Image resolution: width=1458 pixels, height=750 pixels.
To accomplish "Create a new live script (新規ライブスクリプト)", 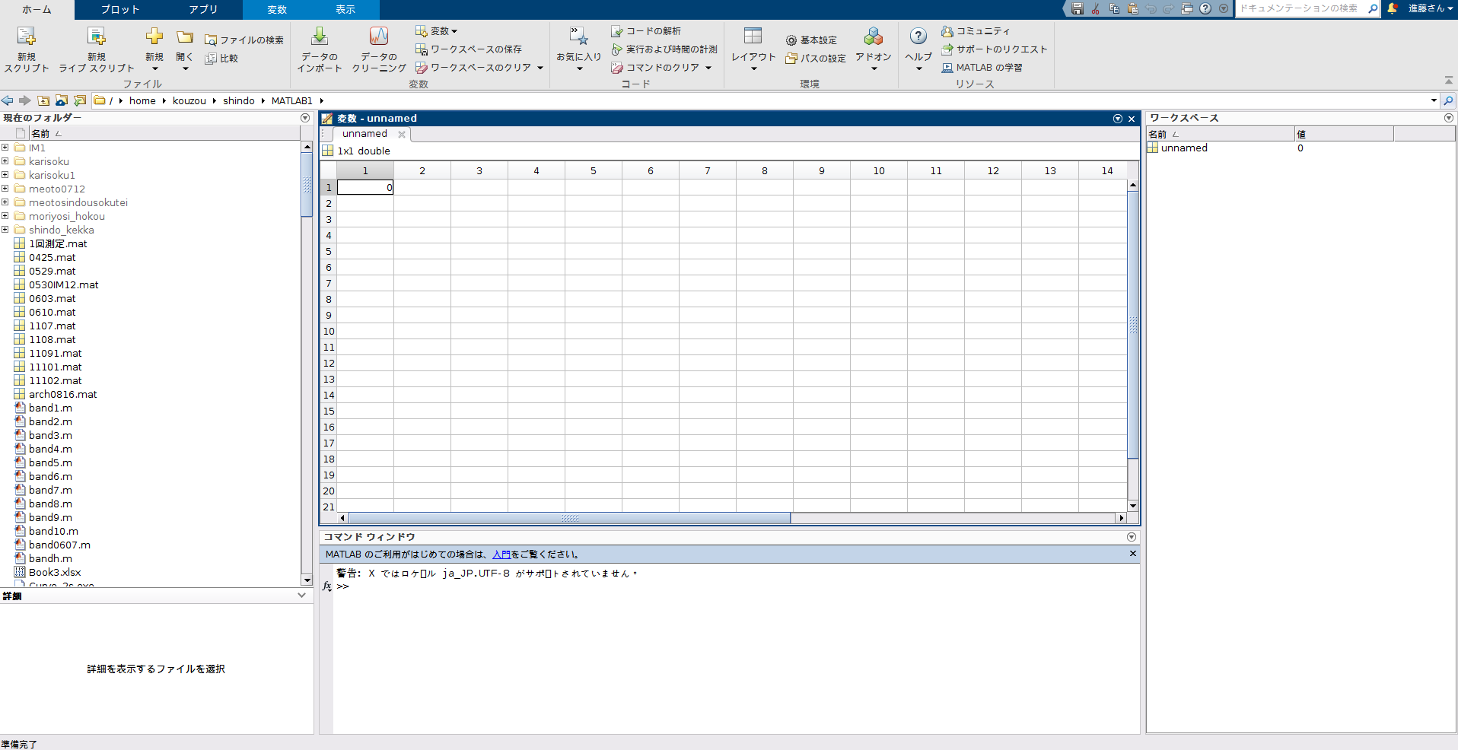I will 97,49.
